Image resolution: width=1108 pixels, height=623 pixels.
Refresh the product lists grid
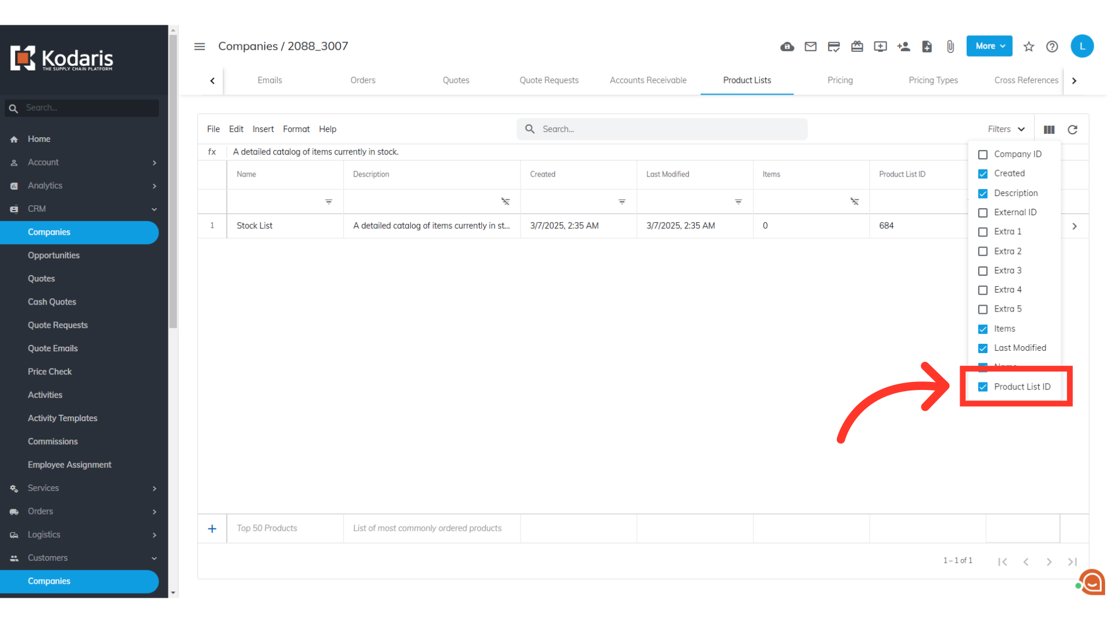point(1072,130)
